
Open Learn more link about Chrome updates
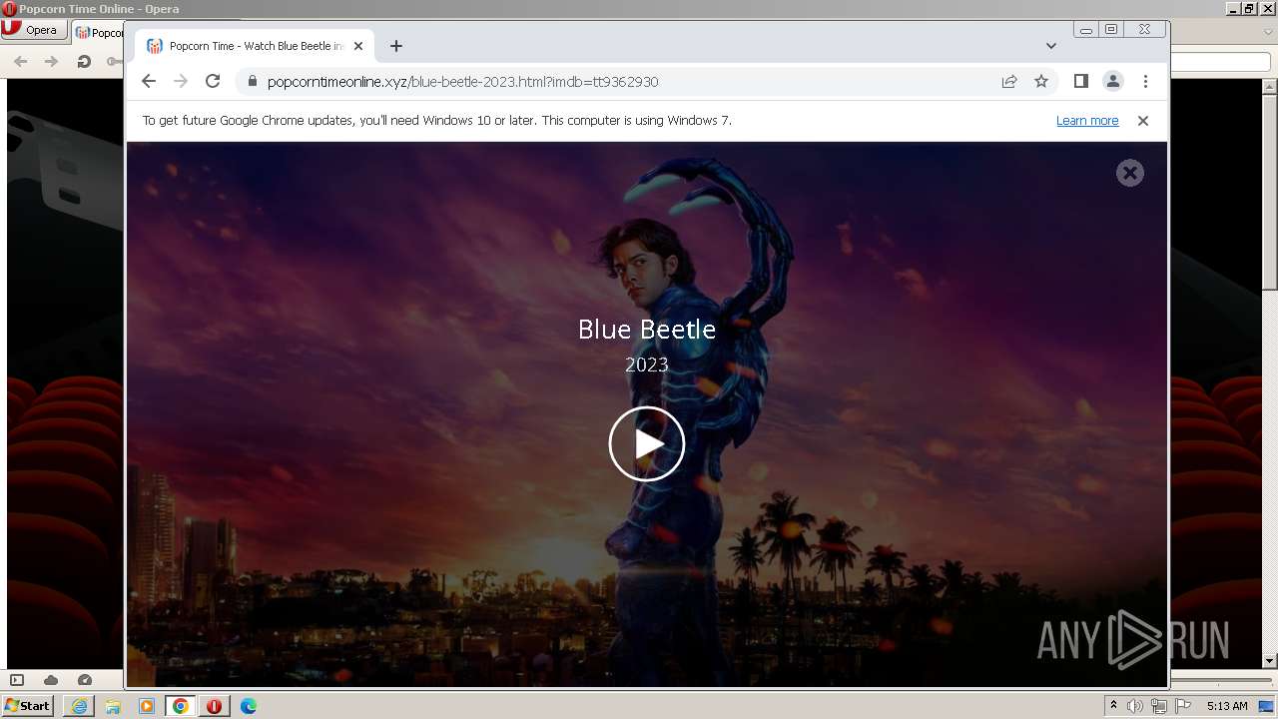1087,120
